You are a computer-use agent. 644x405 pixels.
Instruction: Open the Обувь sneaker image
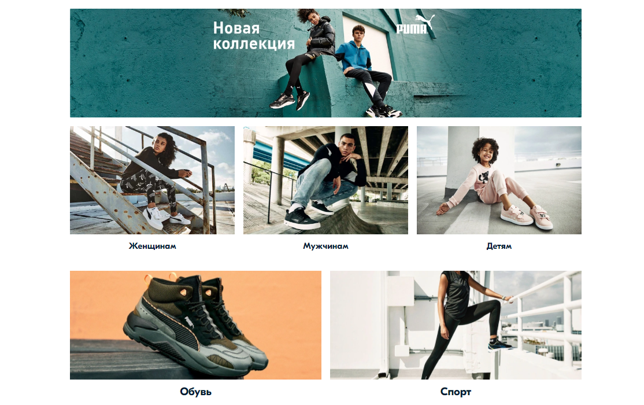[195, 325]
